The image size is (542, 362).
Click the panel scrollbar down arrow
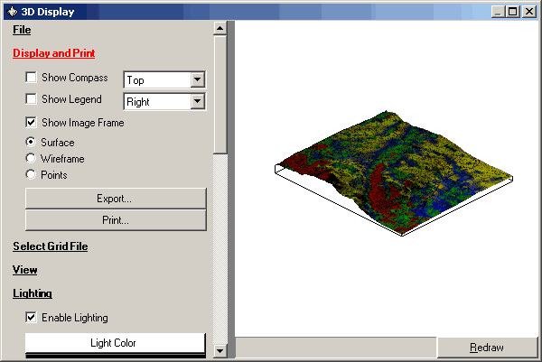[x=220, y=351]
